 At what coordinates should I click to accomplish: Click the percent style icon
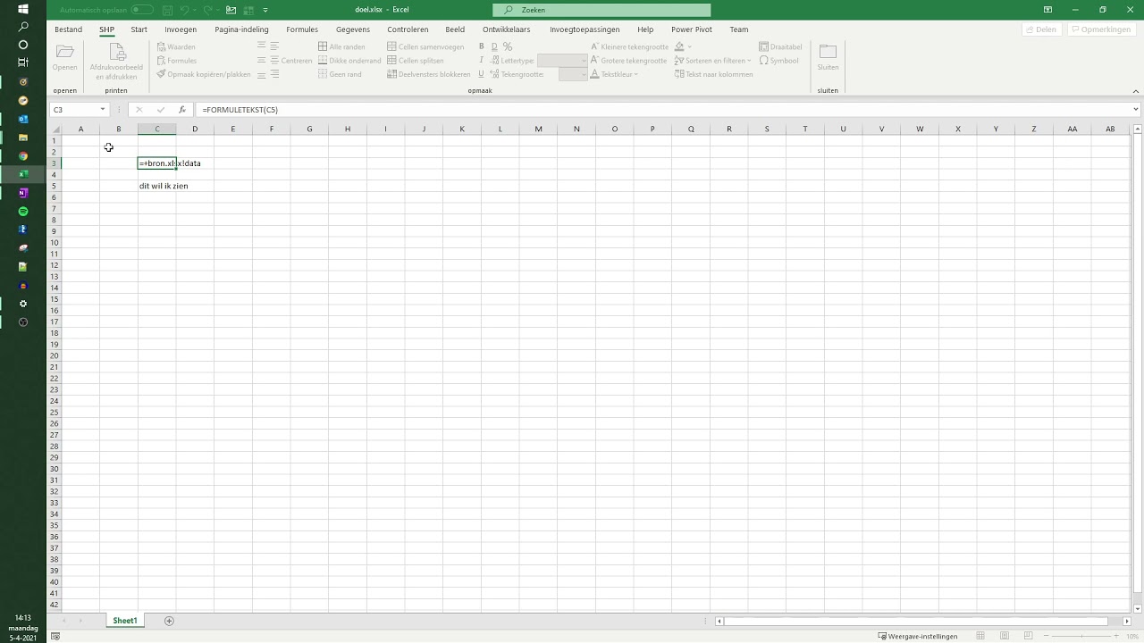pos(508,46)
